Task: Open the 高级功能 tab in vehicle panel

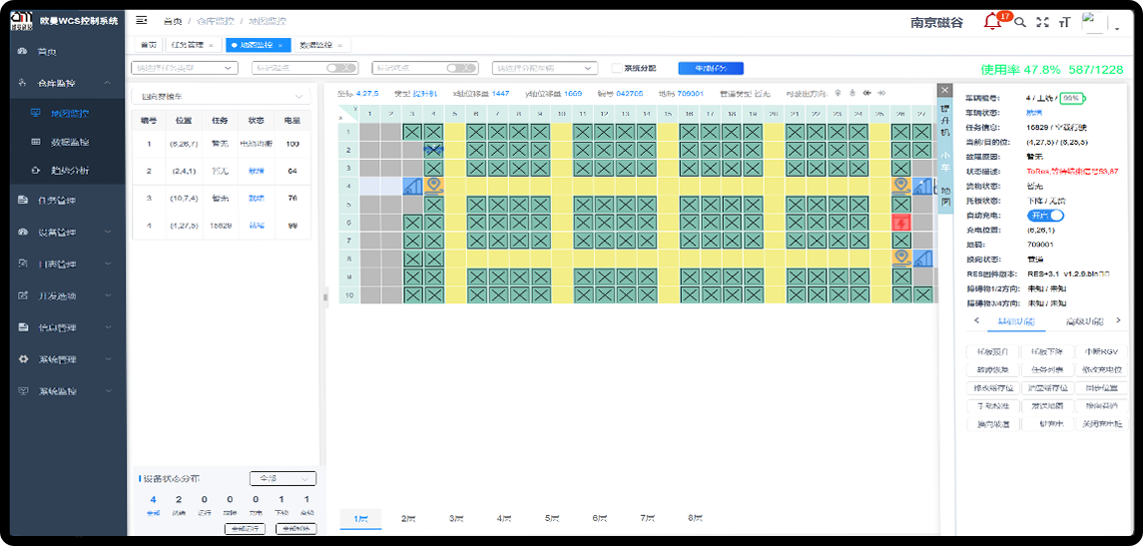Action: click(x=1085, y=320)
